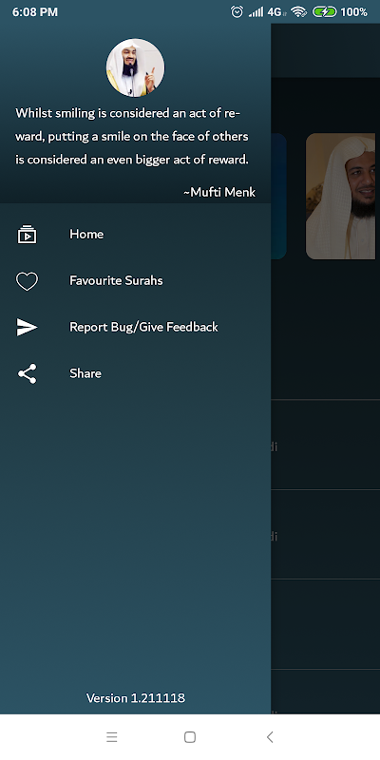Tap the alarm icon in status bar
Viewport: 380px width, 760px height.
237,12
